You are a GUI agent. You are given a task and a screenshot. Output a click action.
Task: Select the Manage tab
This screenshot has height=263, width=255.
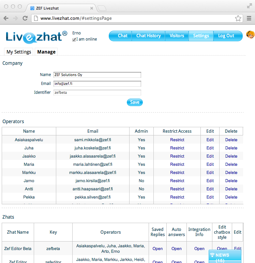tap(46, 52)
